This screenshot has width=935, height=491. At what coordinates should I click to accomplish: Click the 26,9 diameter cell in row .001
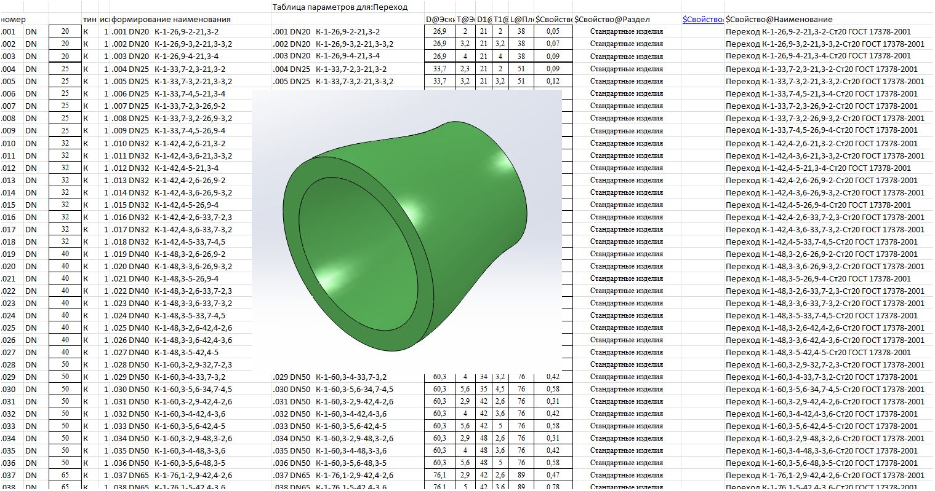[439, 31]
